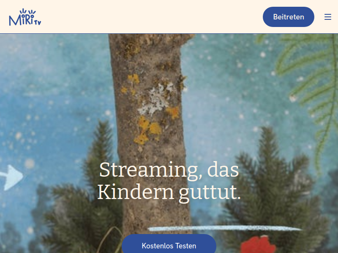Click the waving hands above logo letters
This screenshot has height=253, width=338.
click(x=27, y=12)
